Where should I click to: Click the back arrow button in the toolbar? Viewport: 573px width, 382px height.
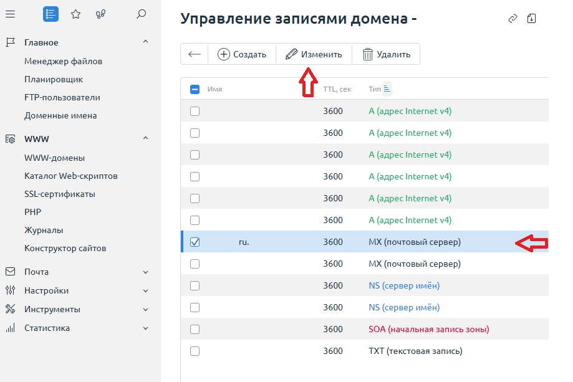(x=194, y=54)
